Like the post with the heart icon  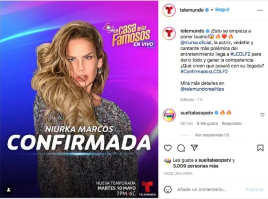tap(167, 148)
